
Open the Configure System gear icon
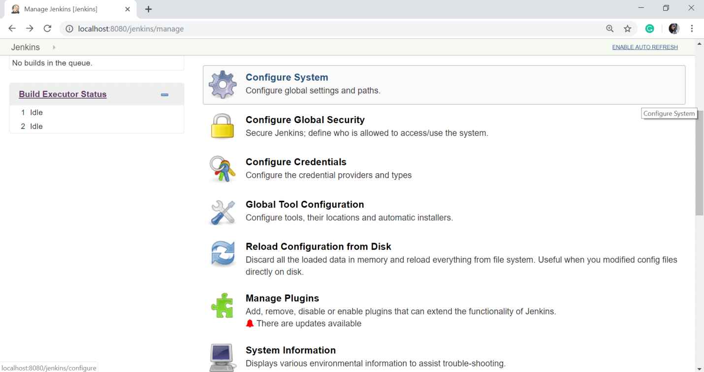coord(223,85)
